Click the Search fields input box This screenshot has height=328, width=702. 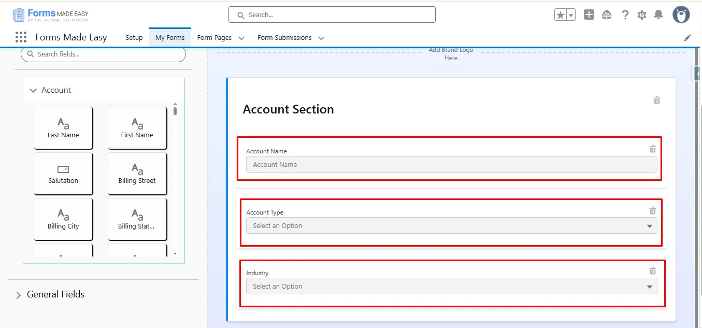tap(104, 54)
